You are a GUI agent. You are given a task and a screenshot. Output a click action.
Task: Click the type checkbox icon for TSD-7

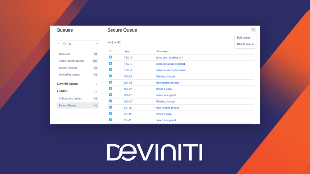click(x=110, y=70)
